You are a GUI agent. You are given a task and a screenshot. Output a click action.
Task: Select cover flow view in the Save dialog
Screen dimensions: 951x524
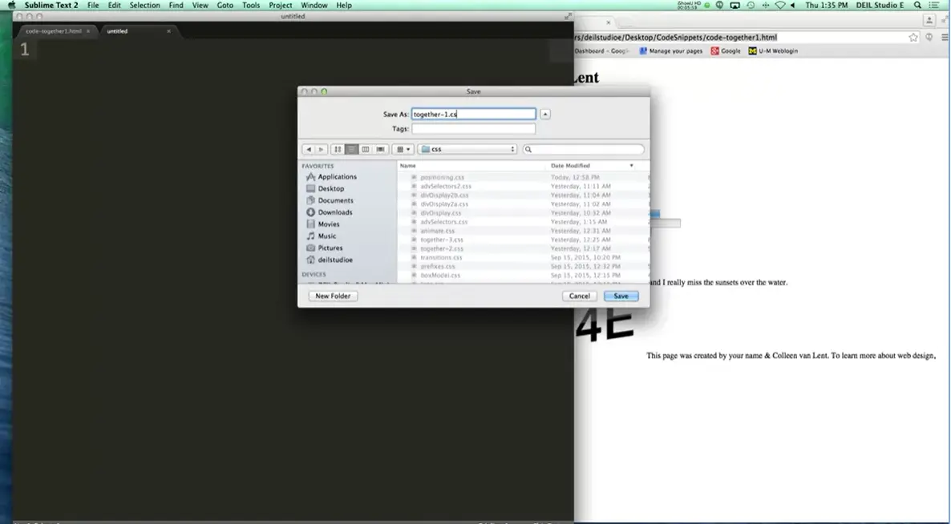click(379, 149)
